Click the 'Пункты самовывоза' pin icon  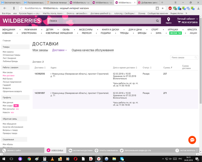pos(97,150)
